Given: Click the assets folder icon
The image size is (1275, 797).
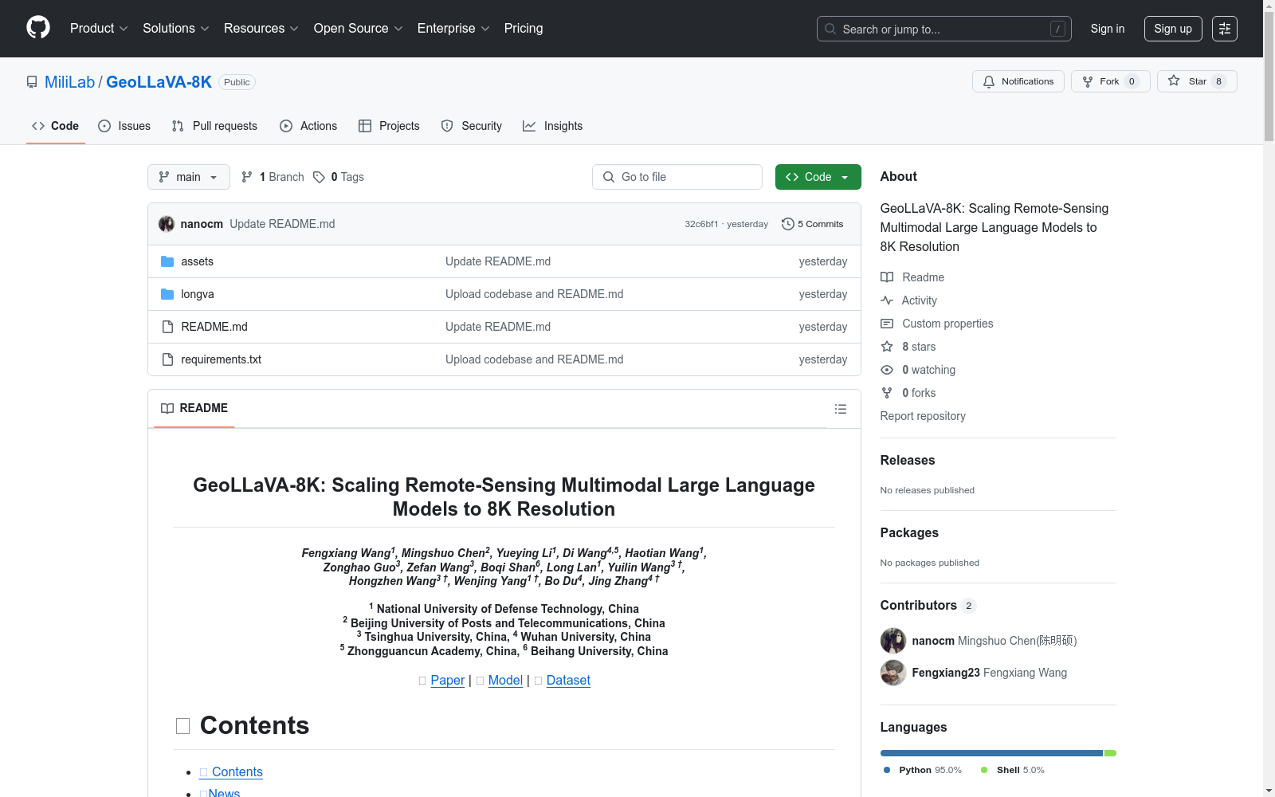Looking at the screenshot, I should pyautogui.click(x=167, y=261).
